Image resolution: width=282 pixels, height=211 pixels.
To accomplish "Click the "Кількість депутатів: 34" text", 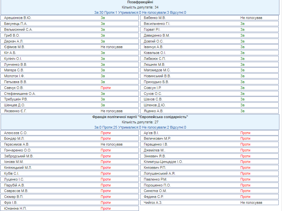I will pos(140,7).
